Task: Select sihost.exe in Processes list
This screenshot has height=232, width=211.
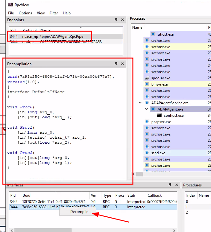Action: [x=165, y=34]
